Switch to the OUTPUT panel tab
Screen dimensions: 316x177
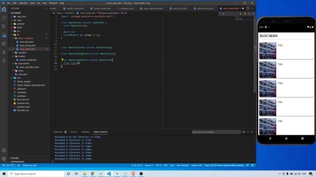74,132
